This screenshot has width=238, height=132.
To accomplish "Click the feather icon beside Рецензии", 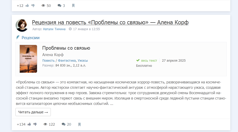I will (x=18, y=38).
